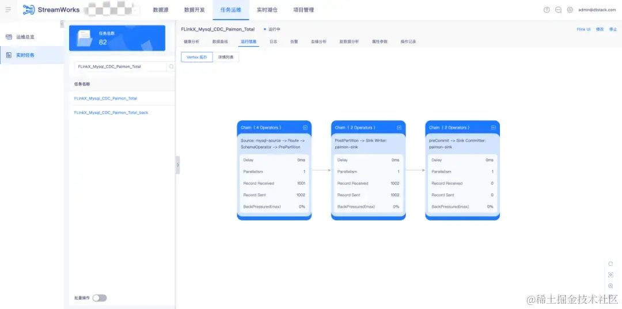
Task: Collapse the preCommit Chain (2 Operators) node
Action: (x=493, y=128)
